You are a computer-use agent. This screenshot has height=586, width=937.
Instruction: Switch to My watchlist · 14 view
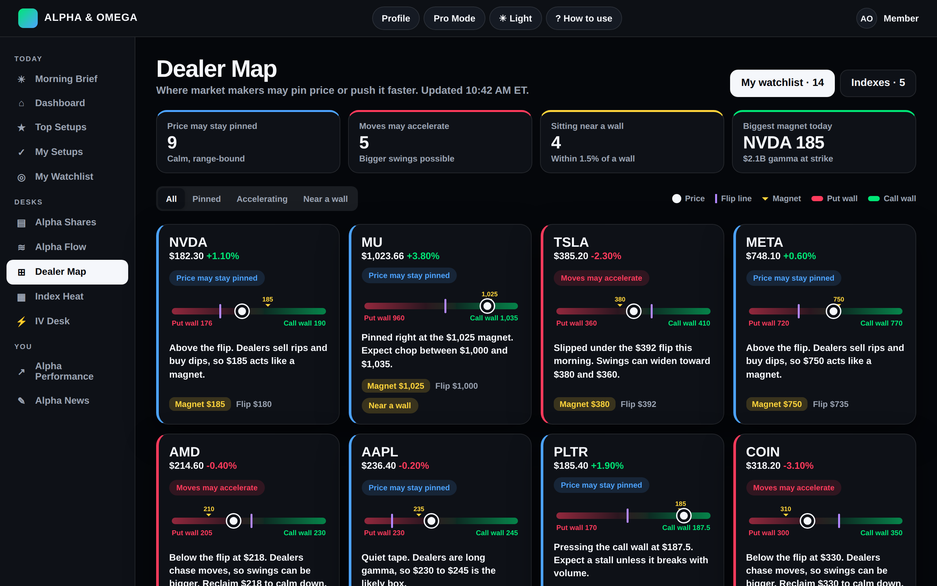pos(782,83)
